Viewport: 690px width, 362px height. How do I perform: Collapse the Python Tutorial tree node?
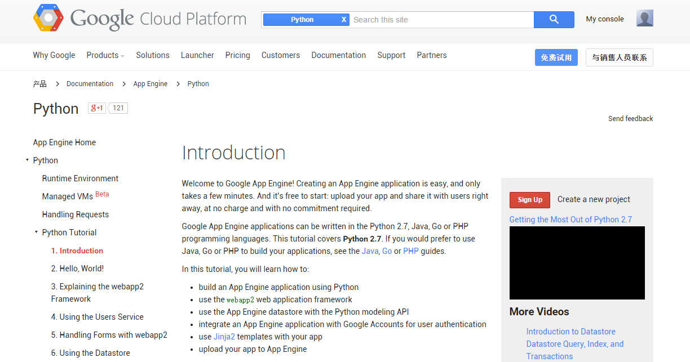pos(36,232)
